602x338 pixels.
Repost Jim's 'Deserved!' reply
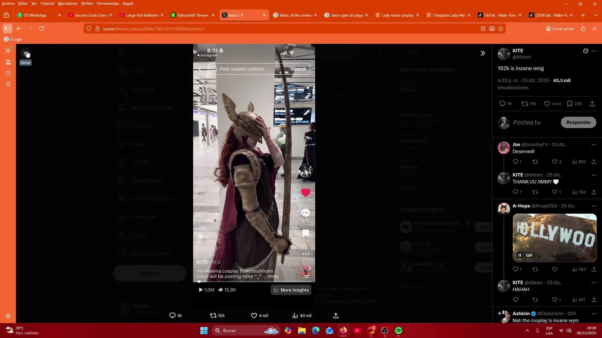[x=535, y=161]
